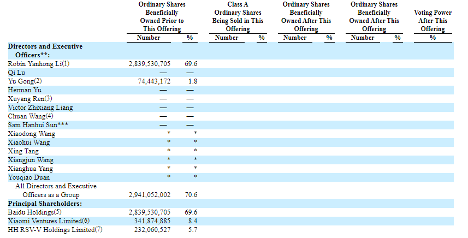Select the name Robin Yanhong Li(1)
Screen dimensions: 468x238
tap(39, 64)
